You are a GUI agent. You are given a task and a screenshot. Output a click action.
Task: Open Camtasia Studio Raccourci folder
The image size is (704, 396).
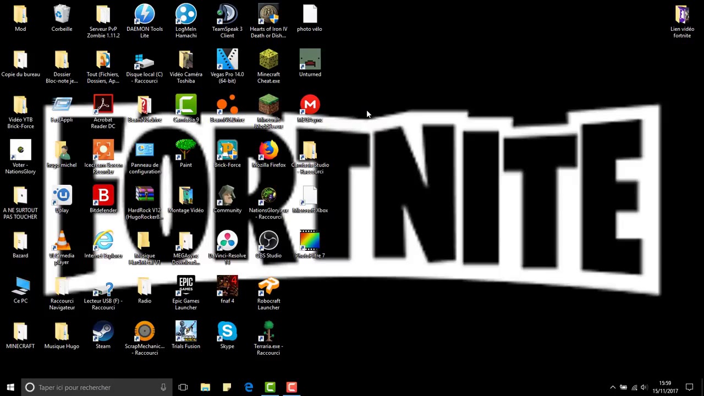310,157
